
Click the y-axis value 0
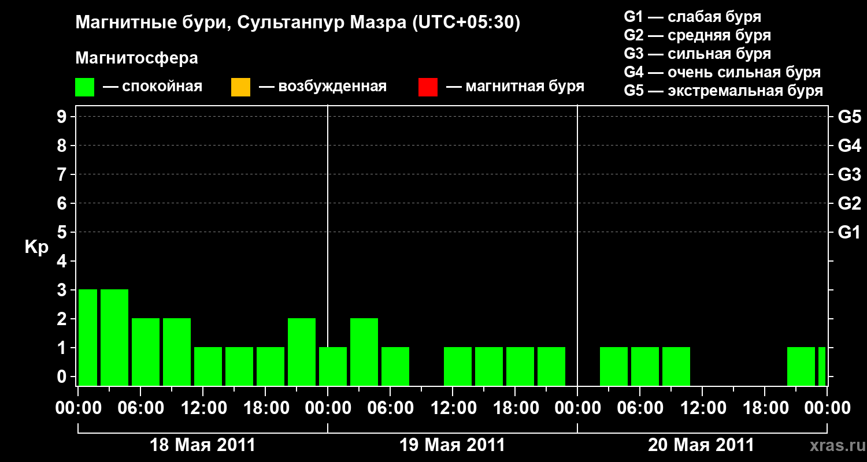(62, 377)
